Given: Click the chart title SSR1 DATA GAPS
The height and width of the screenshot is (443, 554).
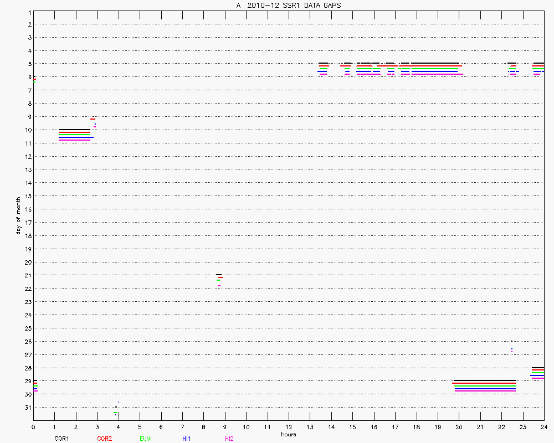Looking at the screenshot, I should click(289, 6).
